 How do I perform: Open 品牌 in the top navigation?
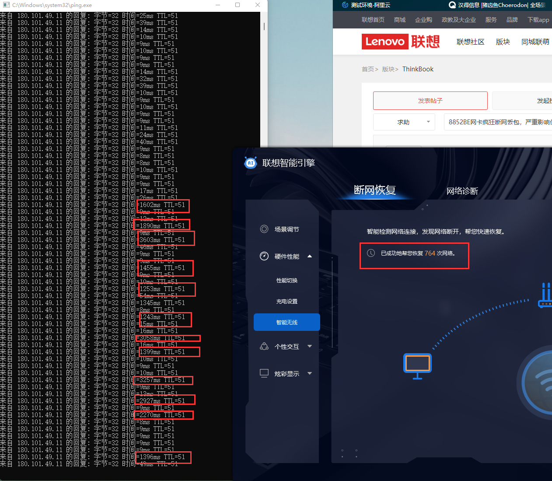(512, 20)
